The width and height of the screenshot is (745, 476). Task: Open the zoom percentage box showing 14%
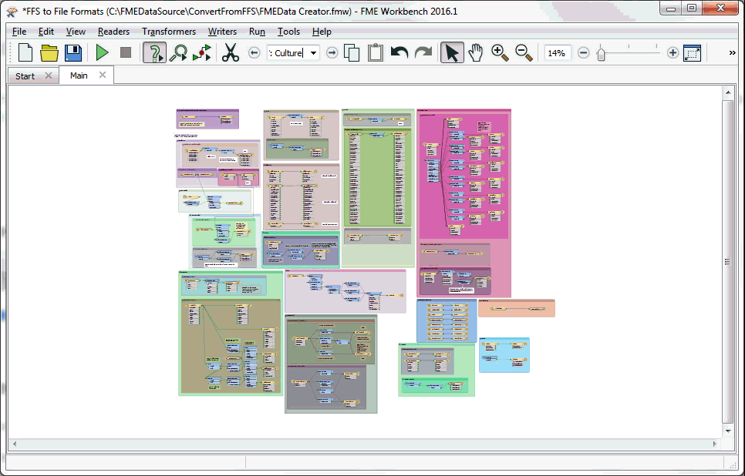click(558, 53)
